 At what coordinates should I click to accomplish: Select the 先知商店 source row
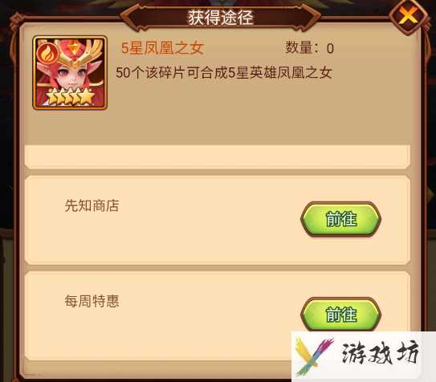tap(217, 220)
